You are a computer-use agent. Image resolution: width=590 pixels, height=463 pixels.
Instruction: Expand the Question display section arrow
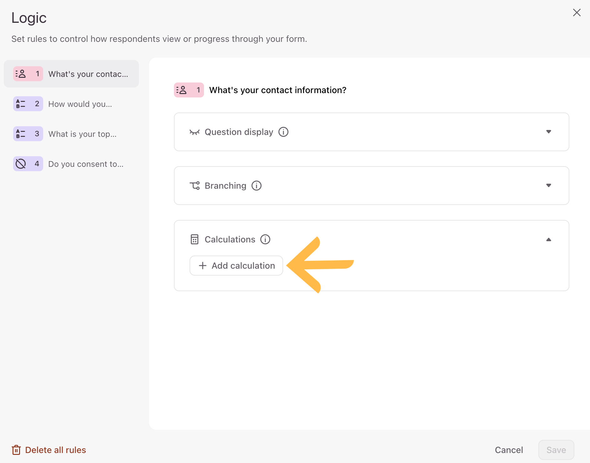pos(548,132)
